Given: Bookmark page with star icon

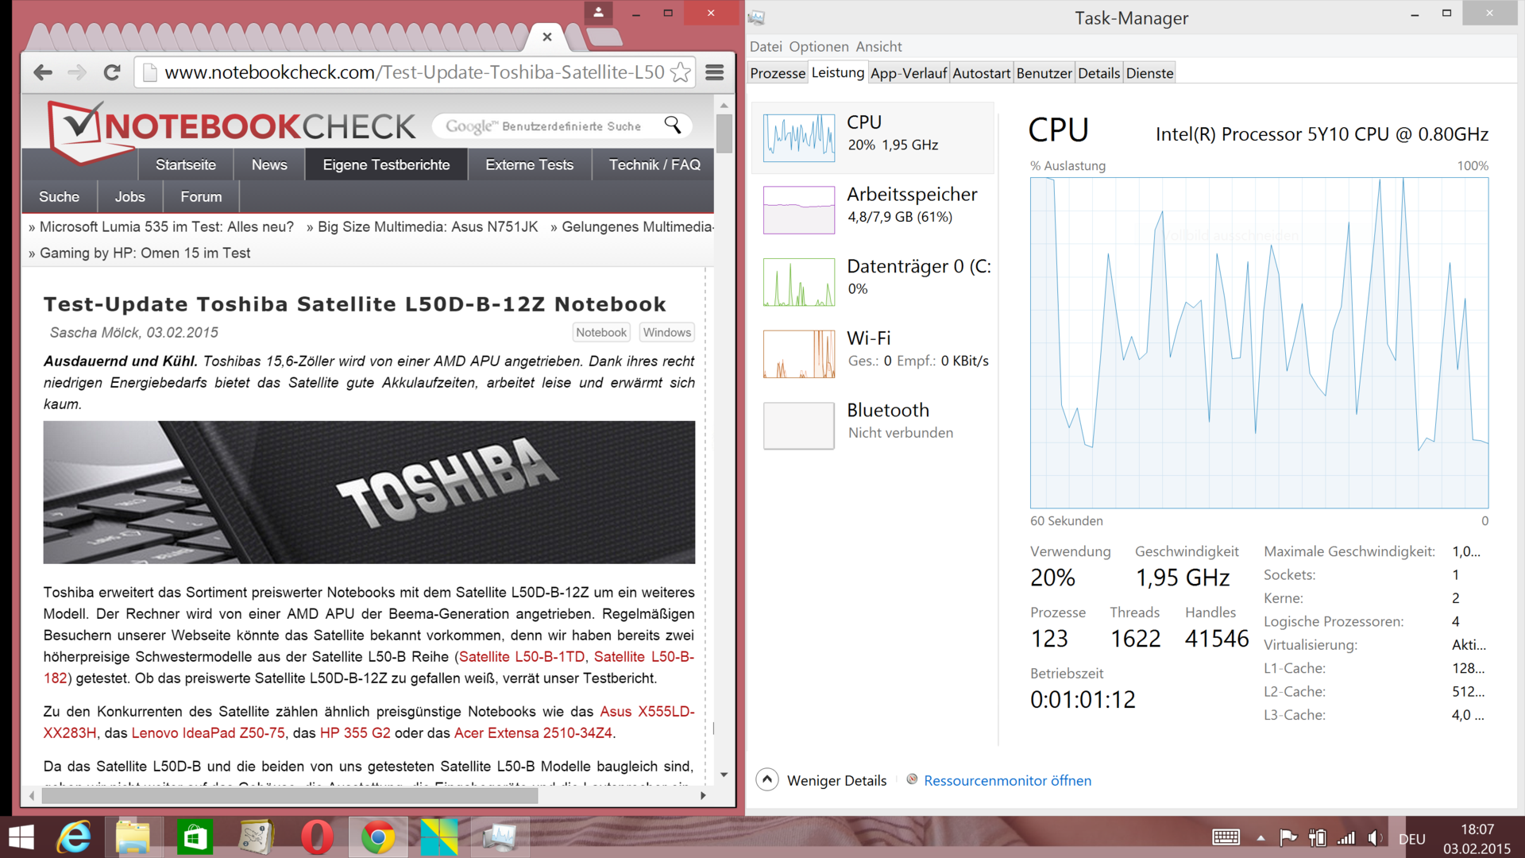Looking at the screenshot, I should point(680,72).
